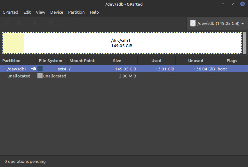Screen dimensions: 248x167
Task: Click the Size column header
Action: (x=117, y=61)
